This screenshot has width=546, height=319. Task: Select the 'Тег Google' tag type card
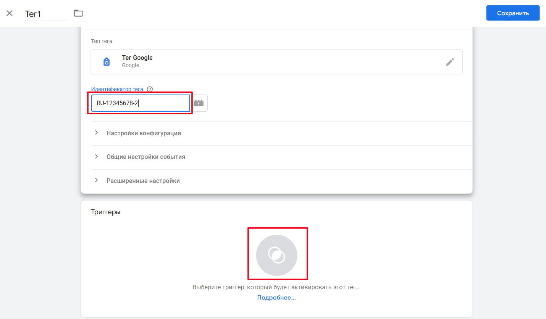pyautogui.click(x=276, y=62)
